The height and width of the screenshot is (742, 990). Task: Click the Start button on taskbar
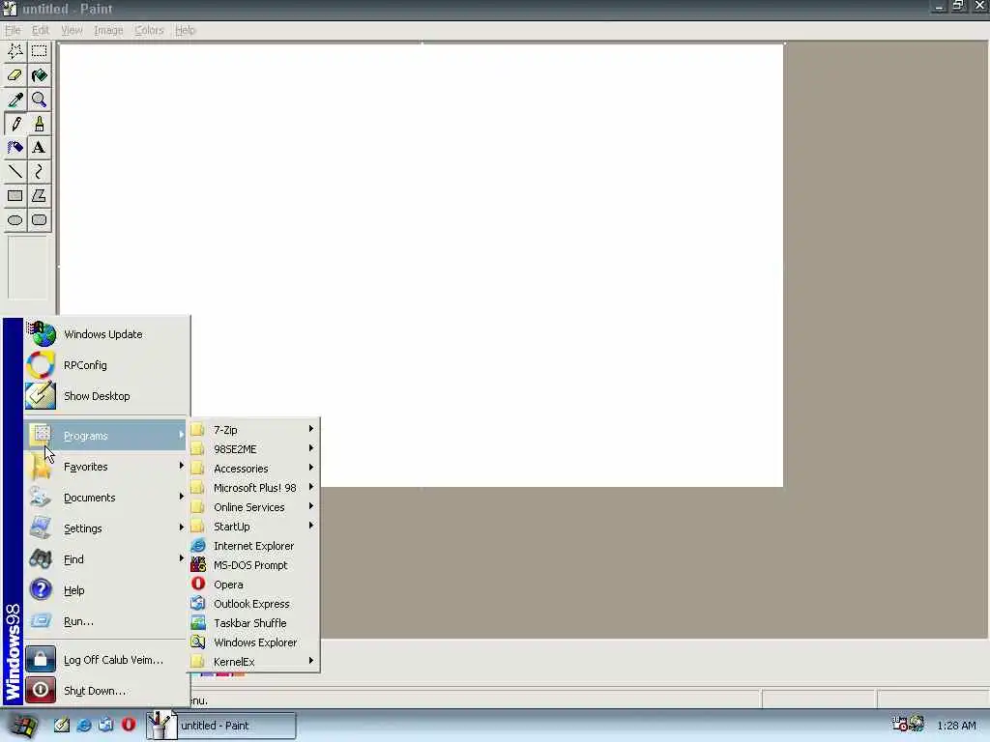coord(23,726)
